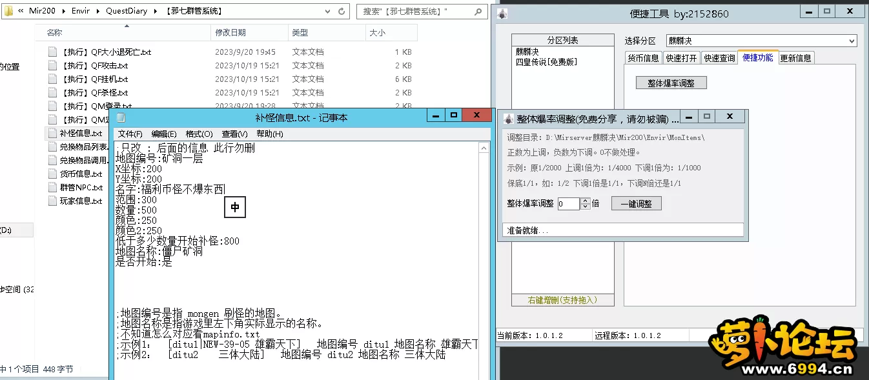Open Notepad 帮助(H) menu
This screenshot has height=380, width=869.
(x=269, y=134)
